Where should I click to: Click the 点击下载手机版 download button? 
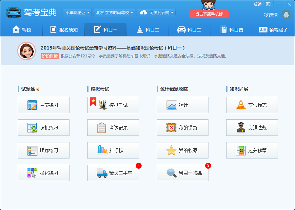pyautogui.click(x=209, y=14)
